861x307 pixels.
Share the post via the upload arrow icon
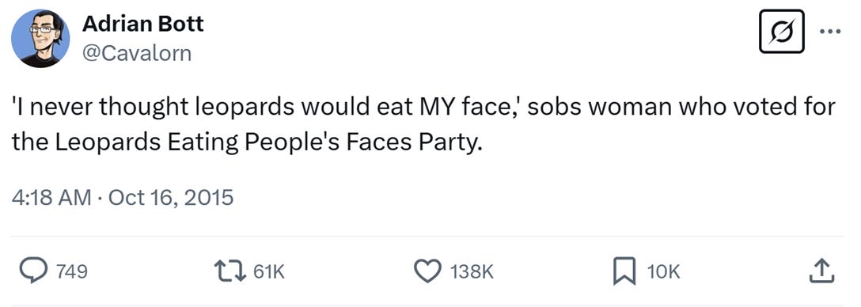(821, 271)
